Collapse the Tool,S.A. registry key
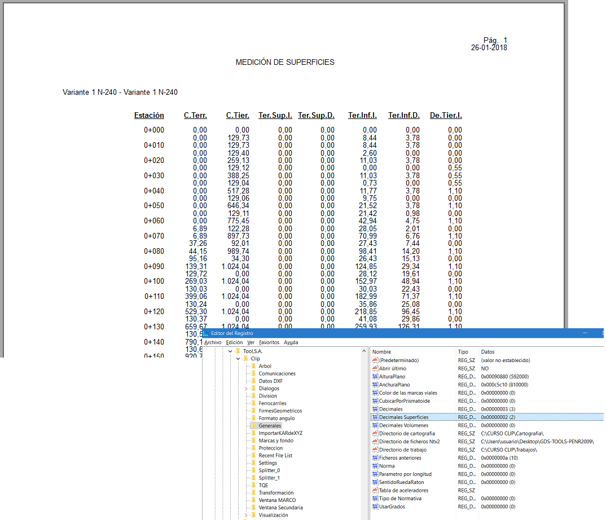 click(230, 351)
